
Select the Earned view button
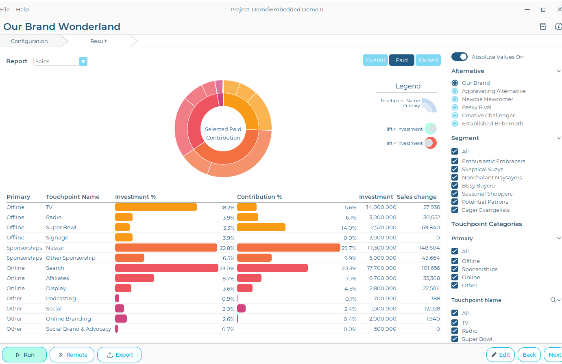pos(428,60)
